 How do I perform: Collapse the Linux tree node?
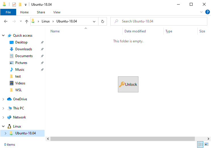pyautogui.click(x=3, y=126)
